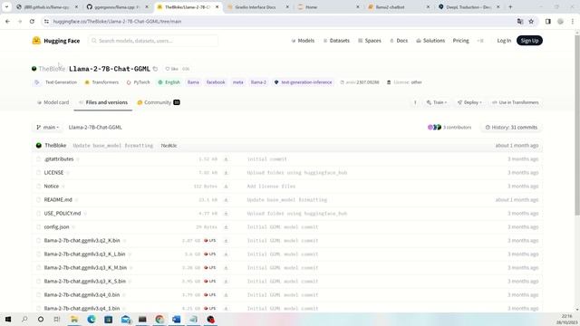The image size is (580, 326).
Task: Switch to the DeepL browser tab
Action: 468,7
